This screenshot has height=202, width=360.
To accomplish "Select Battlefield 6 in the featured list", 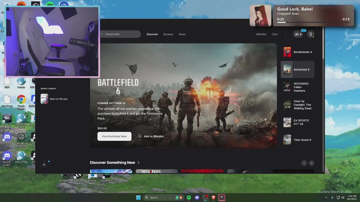I will [298, 70].
